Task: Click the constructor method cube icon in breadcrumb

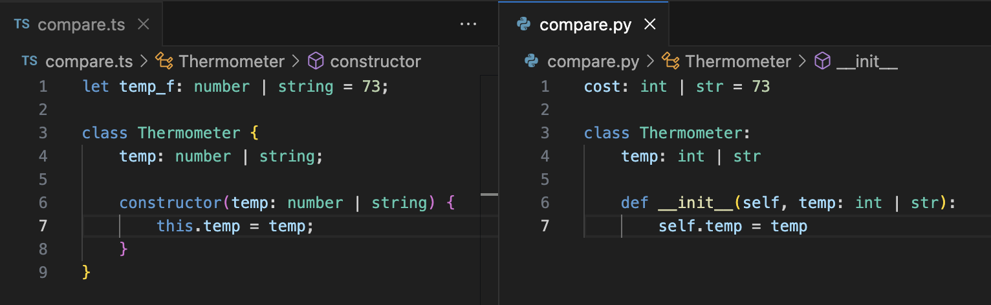Action: (315, 61)
